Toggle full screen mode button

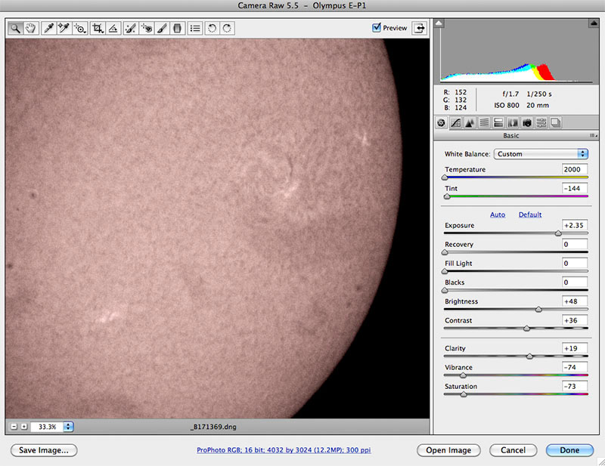(418, 28)
